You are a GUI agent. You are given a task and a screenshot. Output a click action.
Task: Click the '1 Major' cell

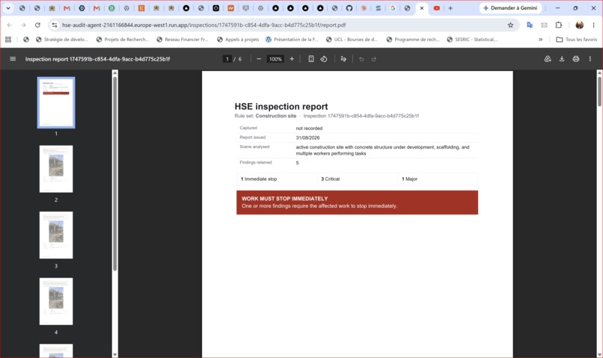(x=438, y=179)
